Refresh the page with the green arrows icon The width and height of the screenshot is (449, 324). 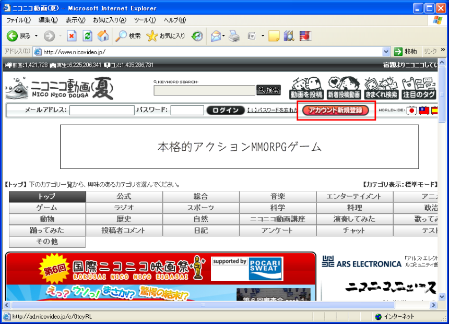click(87, 36)
